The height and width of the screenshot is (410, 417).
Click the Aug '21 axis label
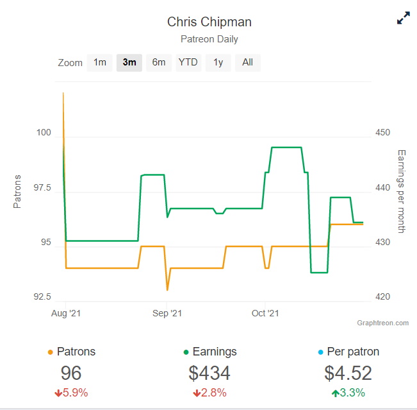pyautogui.click(x=66, y=313)
